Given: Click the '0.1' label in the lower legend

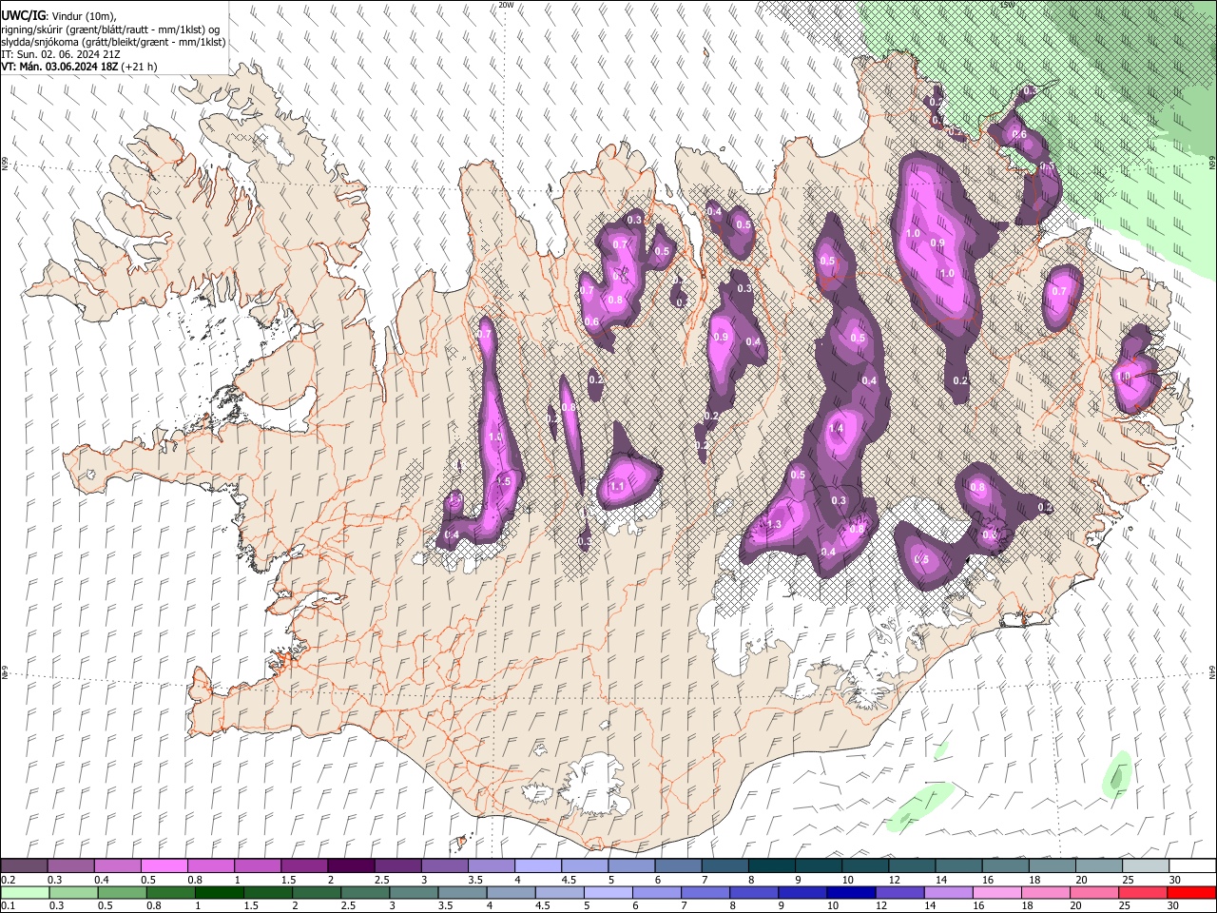Looking at the screenshot, I should [x=7, y=906].
